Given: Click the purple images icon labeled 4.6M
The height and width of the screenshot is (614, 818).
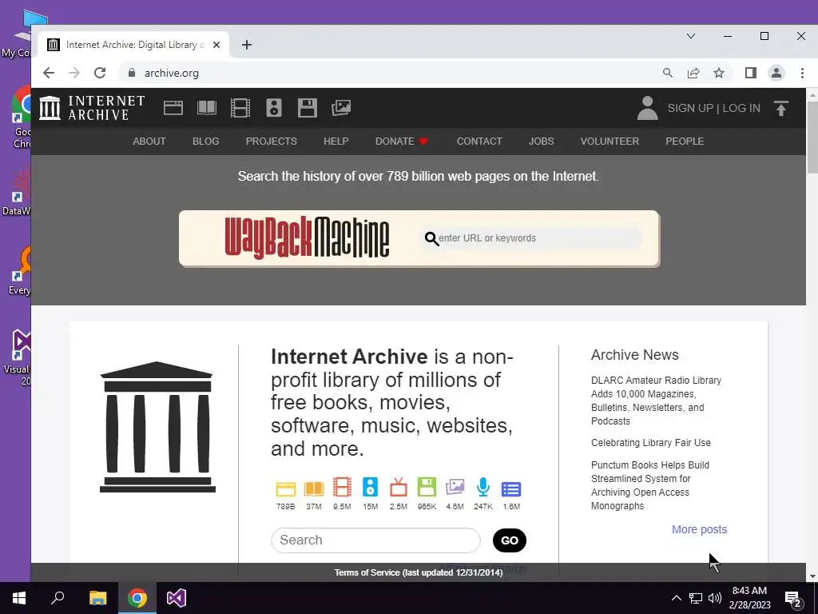Looking at the screenshot, I should 455,487.
